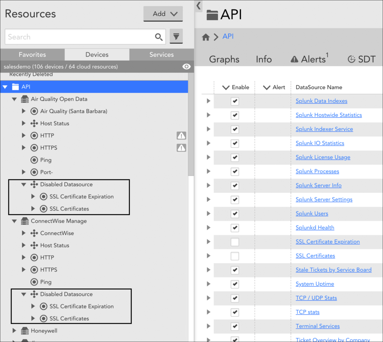Image resolution: width=383 pixels, height=342 pixels.
Task: Click the warning icon beside HTTPS
Action: [x=181, y=148]
